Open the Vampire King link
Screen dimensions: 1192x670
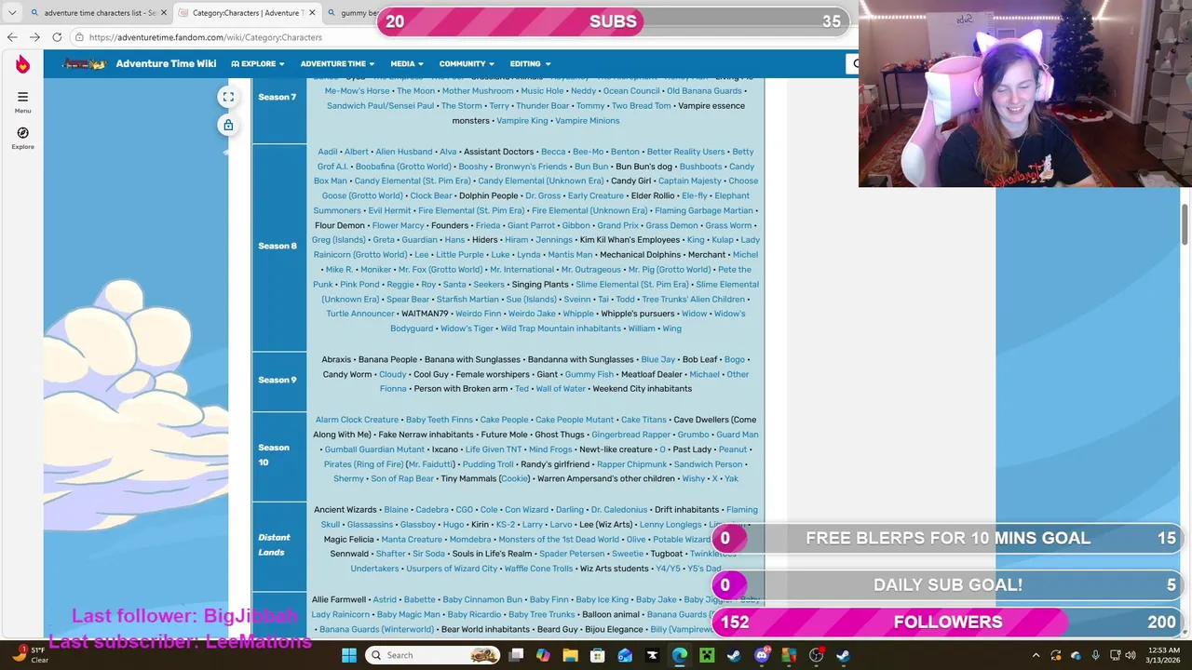(x=521, y=120)
